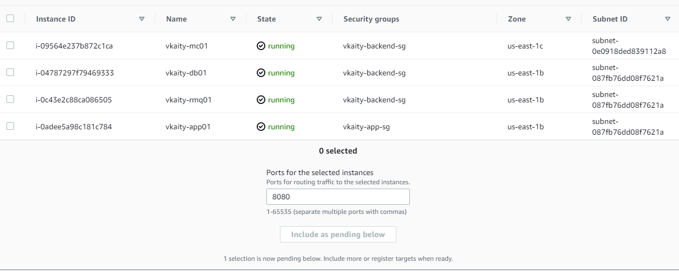Click subnet ID in vkaity-db01 row

click(x=628, y=73)
